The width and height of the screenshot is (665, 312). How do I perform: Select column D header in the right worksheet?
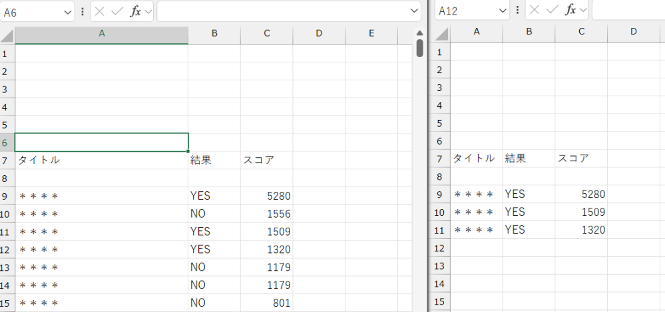pos(633,31)
